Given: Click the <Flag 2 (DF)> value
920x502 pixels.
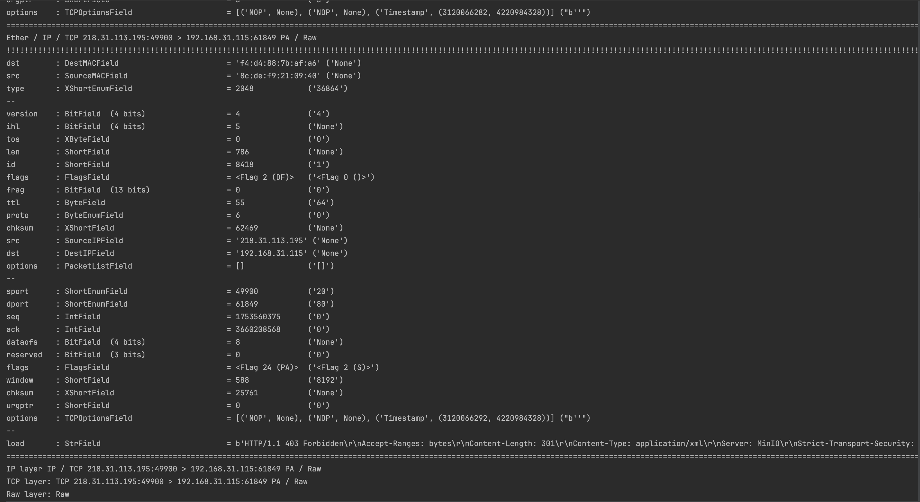Looking at the screenshot, I should tap(264, 178).
